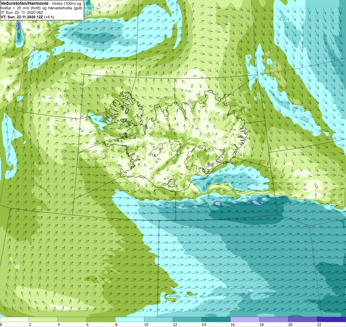Click the 6–8 m/s dark green legend swatch
This screenshot has height=327, width=346.
(101, 319)
